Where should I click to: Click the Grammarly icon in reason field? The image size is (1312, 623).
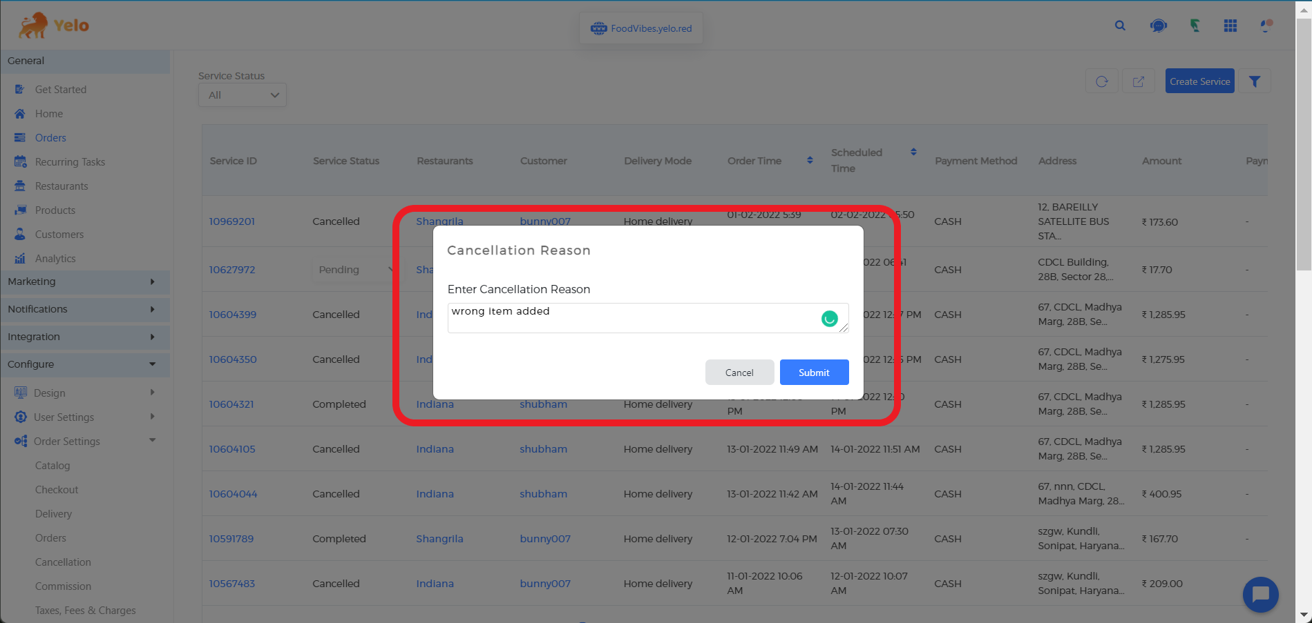[x=829, y=318]
